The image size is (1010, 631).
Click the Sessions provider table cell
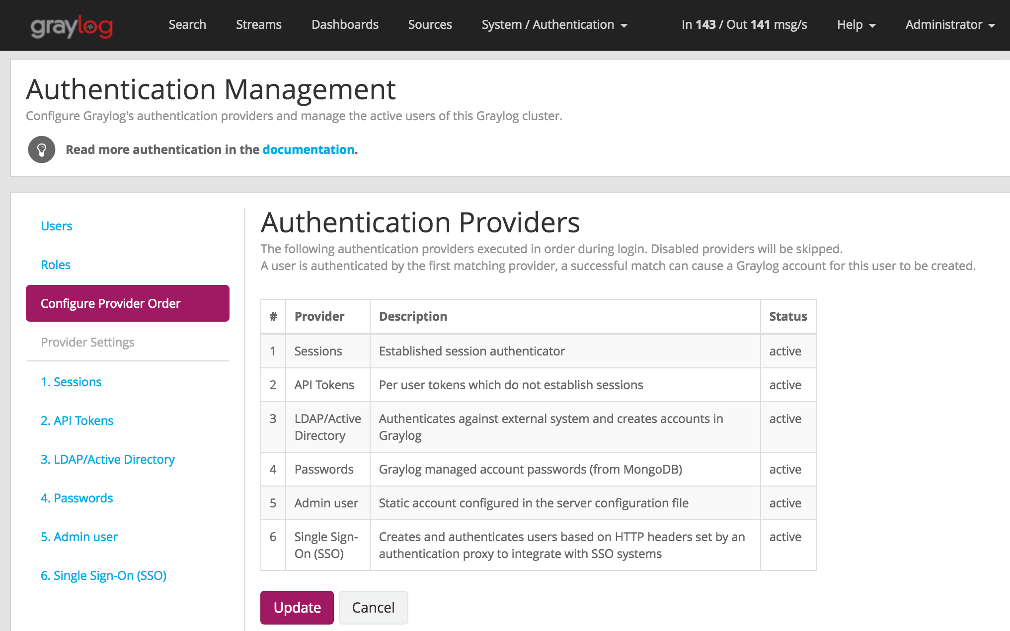[327, 351]
